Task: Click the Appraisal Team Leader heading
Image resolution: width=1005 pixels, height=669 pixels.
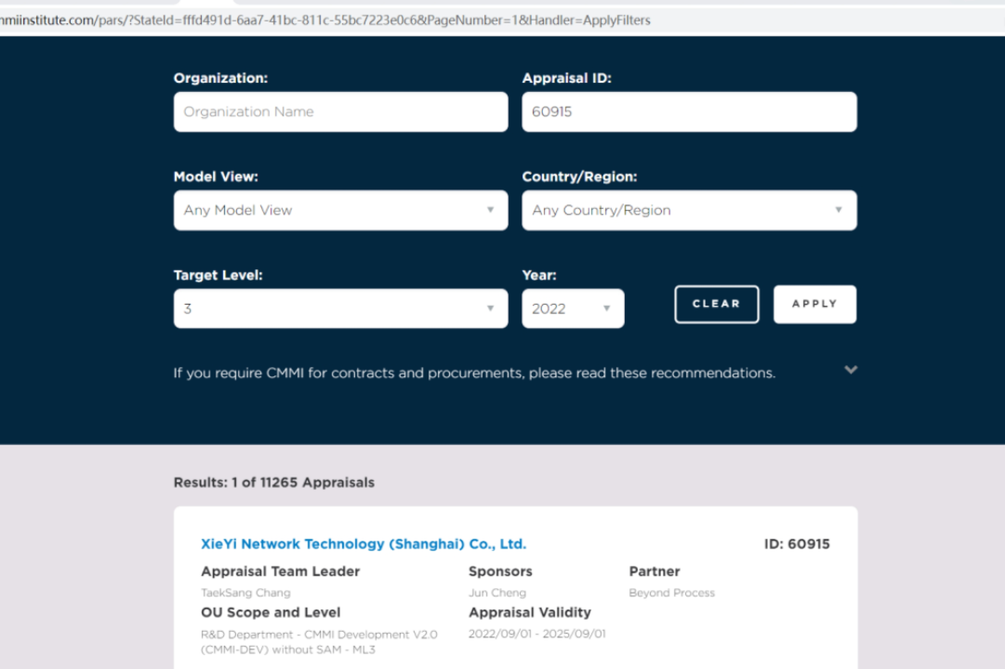Action: [280, 571]
